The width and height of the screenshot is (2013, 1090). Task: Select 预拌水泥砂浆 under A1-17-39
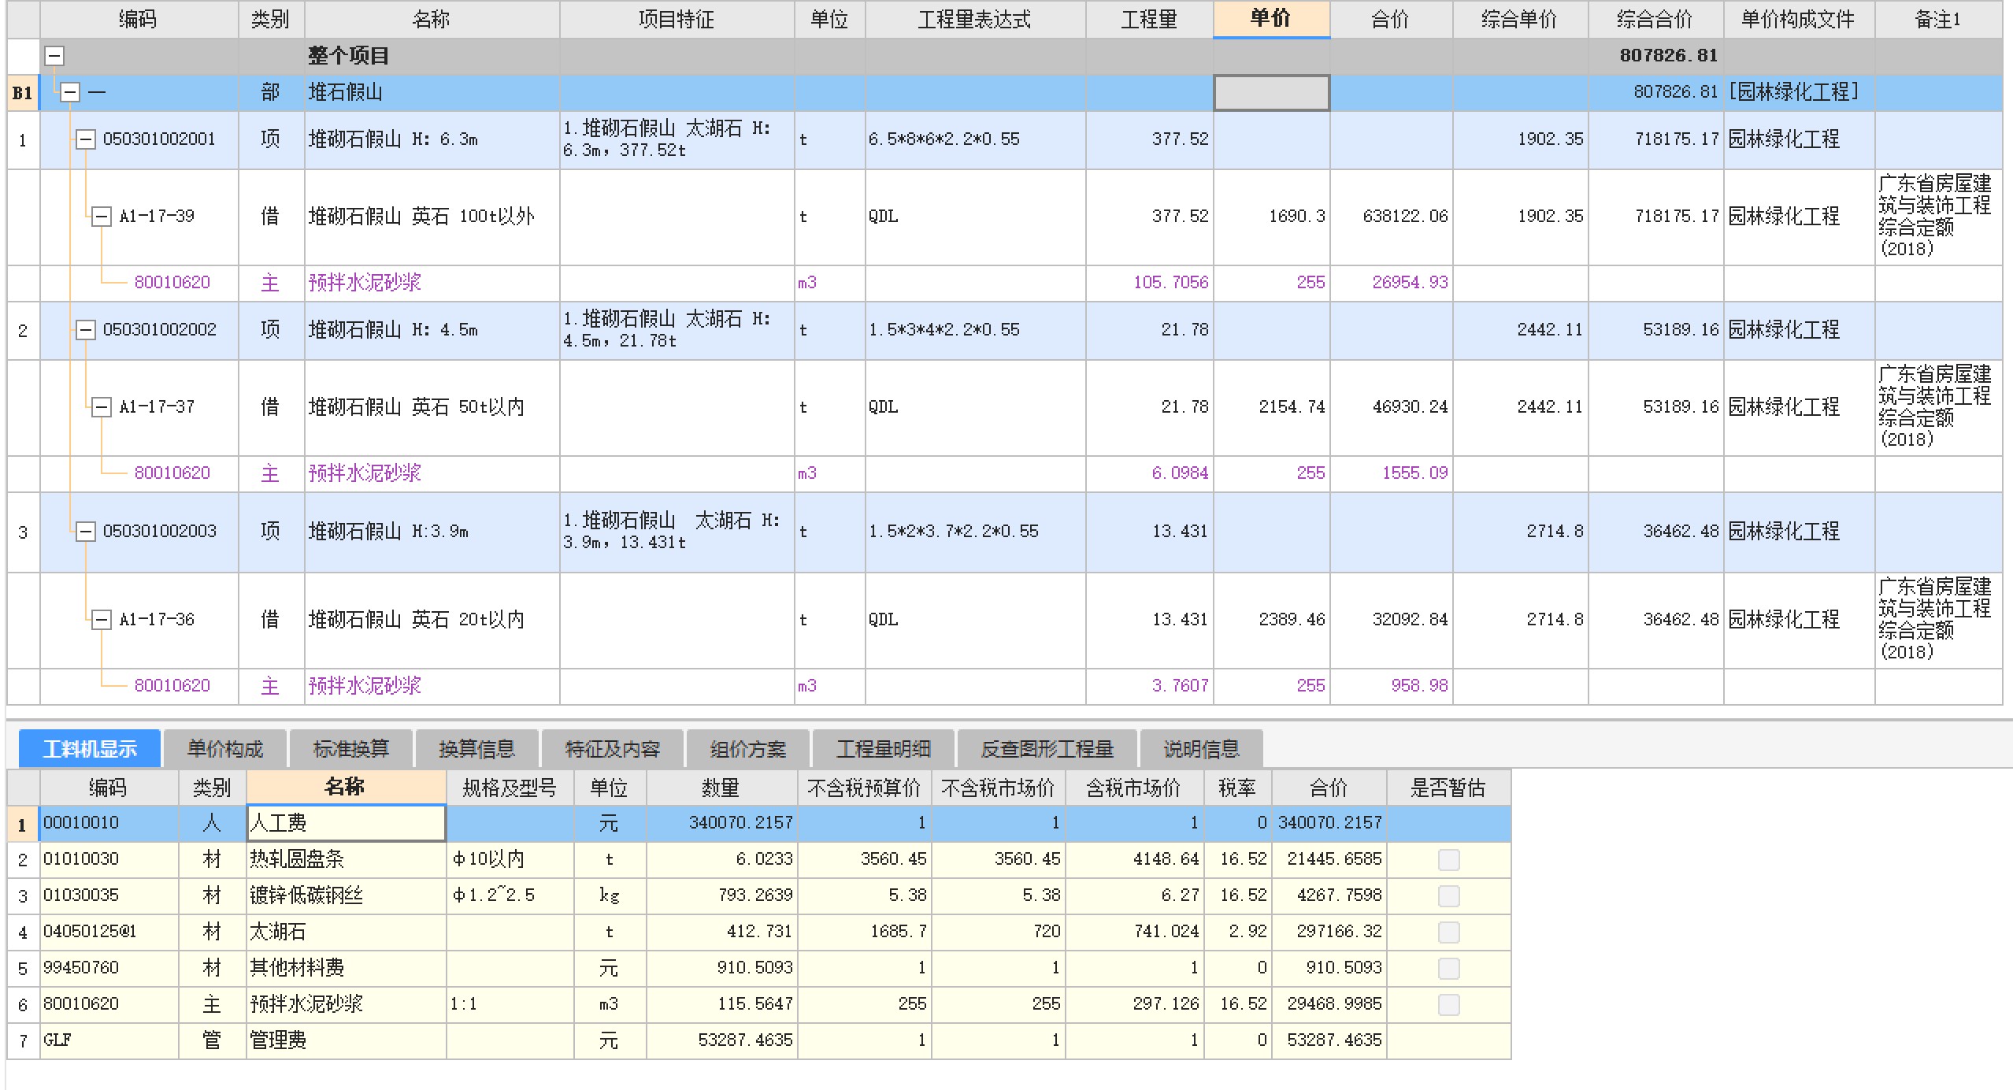[365, 283]
